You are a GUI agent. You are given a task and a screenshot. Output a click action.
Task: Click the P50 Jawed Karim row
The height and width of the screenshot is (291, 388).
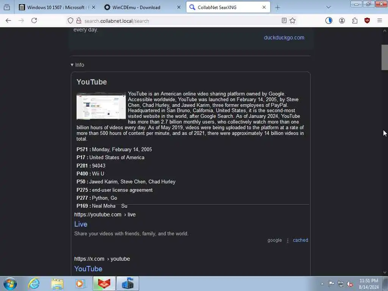126,181
